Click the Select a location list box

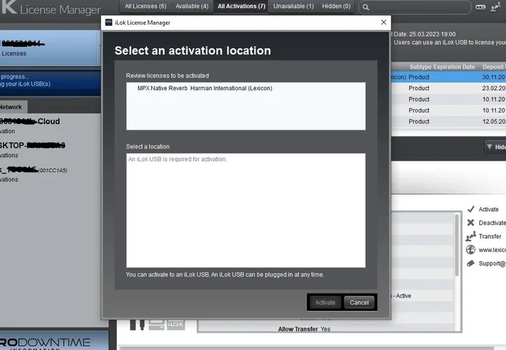(x=246, y=210)
